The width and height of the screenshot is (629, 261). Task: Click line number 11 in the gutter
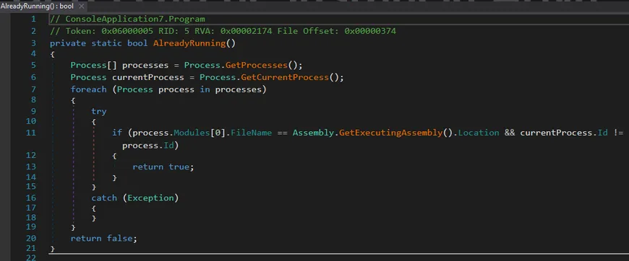coord(31,132)
